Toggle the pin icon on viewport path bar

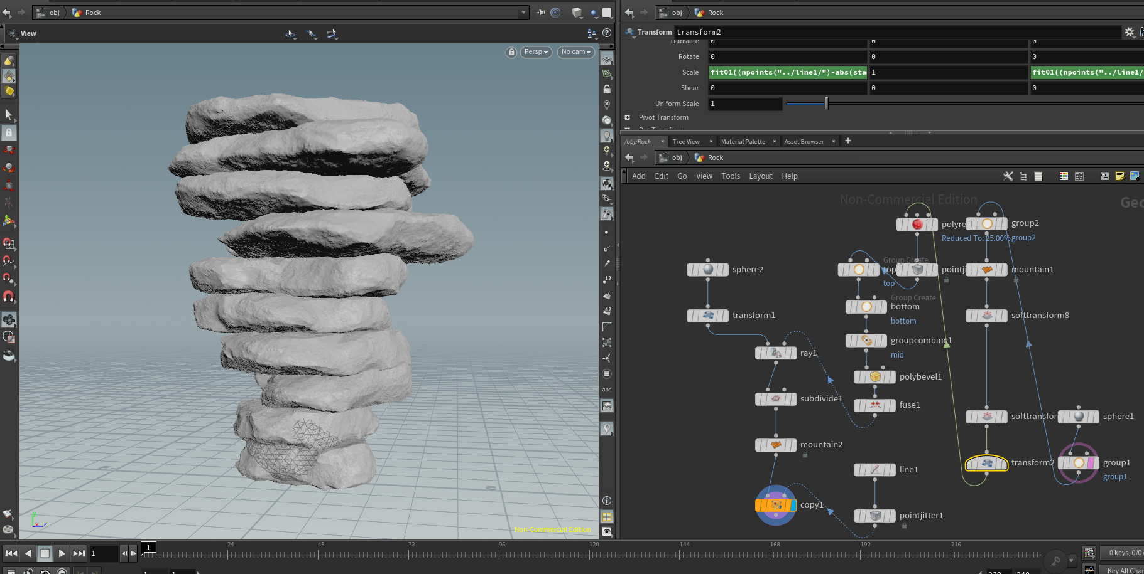coord(540,13)
